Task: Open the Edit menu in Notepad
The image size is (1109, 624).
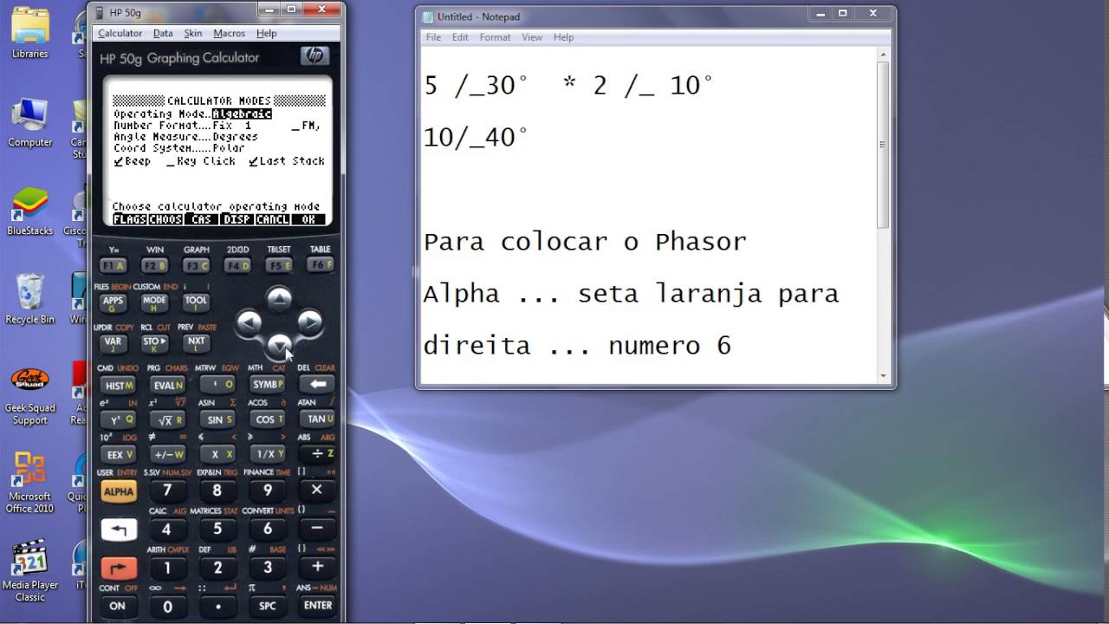Action: (460, 37)
